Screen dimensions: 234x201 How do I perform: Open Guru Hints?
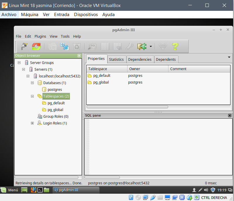(x=163, y=46)
